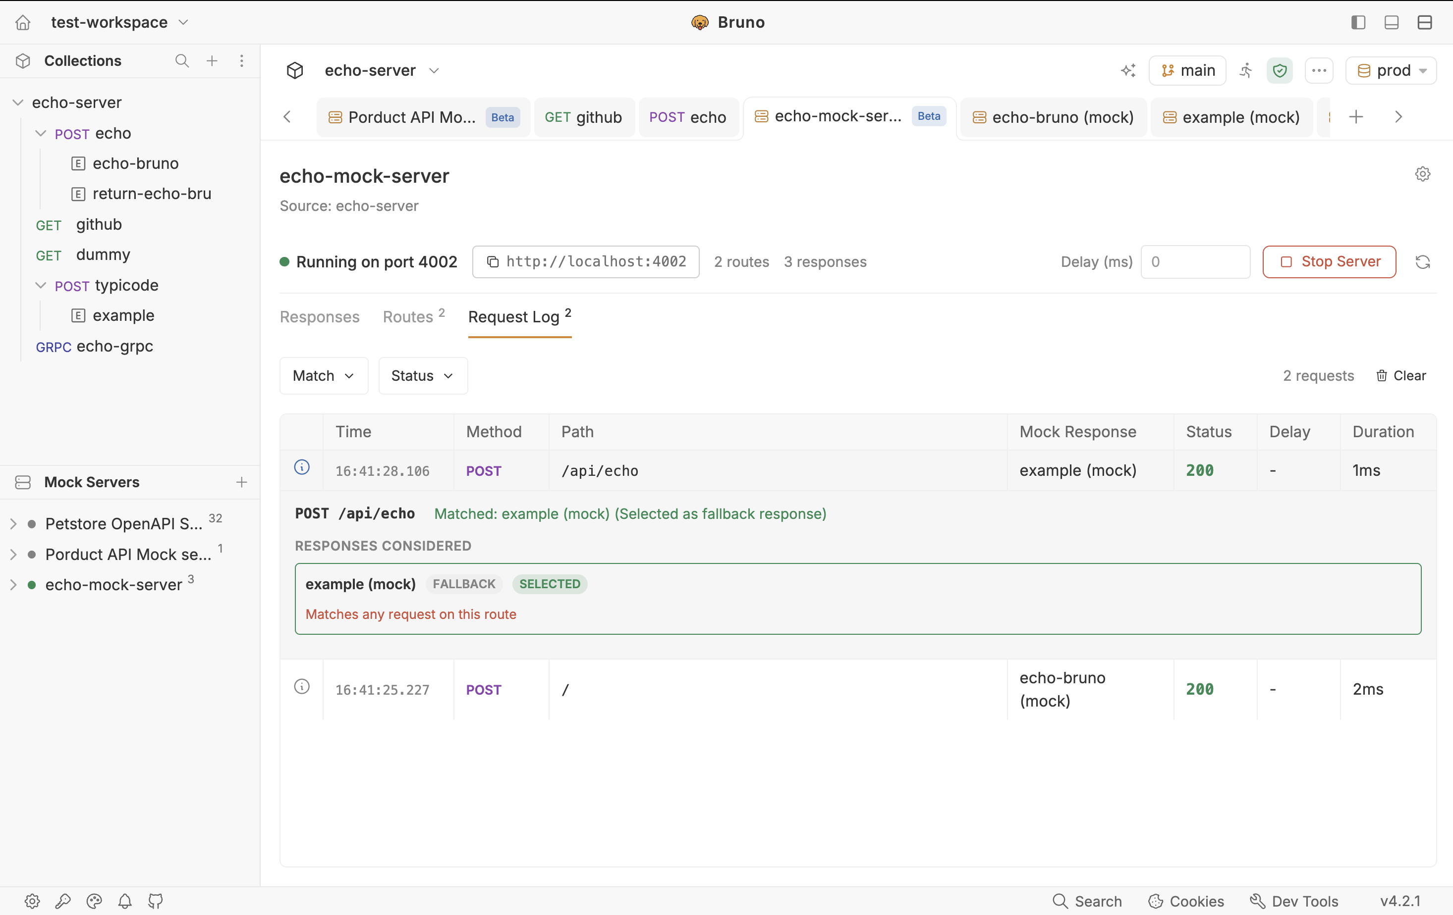
Task: Open info details for the 16:41:25.227 request
Action: click(302, 687)
